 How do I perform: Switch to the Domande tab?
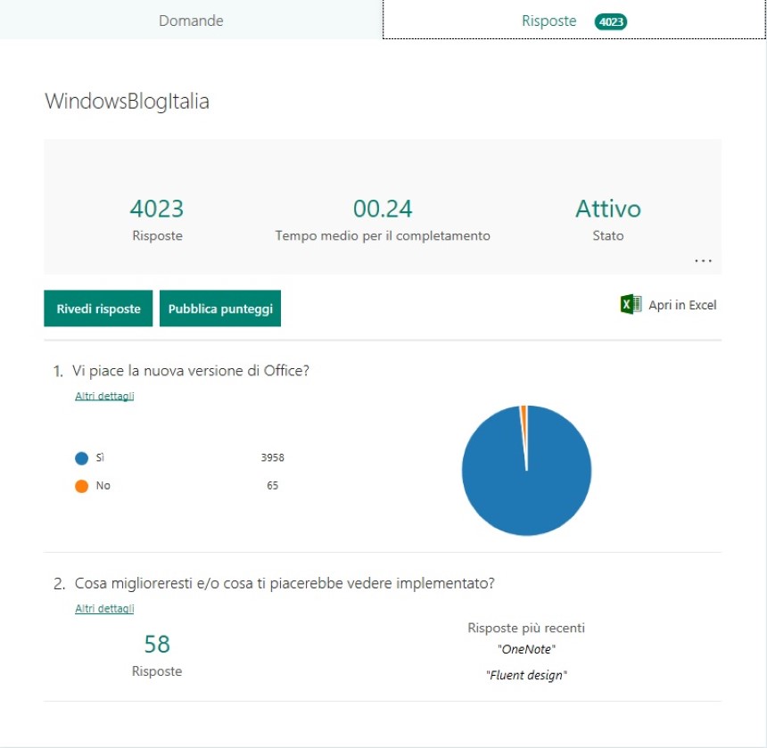(x=191, y=20)
